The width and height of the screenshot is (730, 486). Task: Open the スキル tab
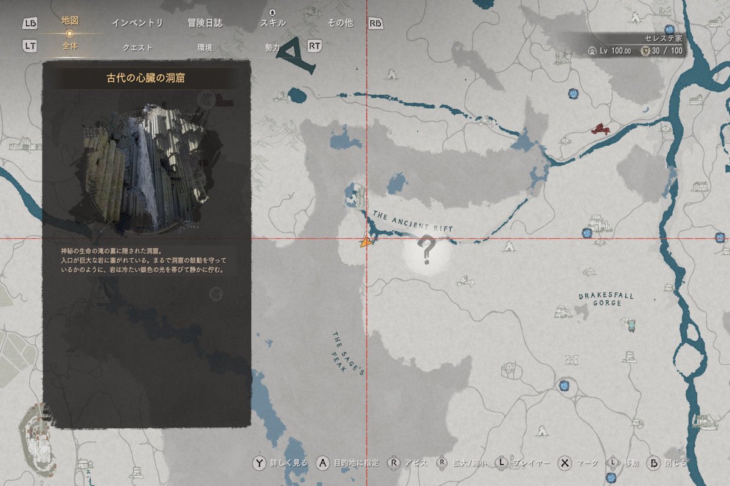click(x=273, y=23)
